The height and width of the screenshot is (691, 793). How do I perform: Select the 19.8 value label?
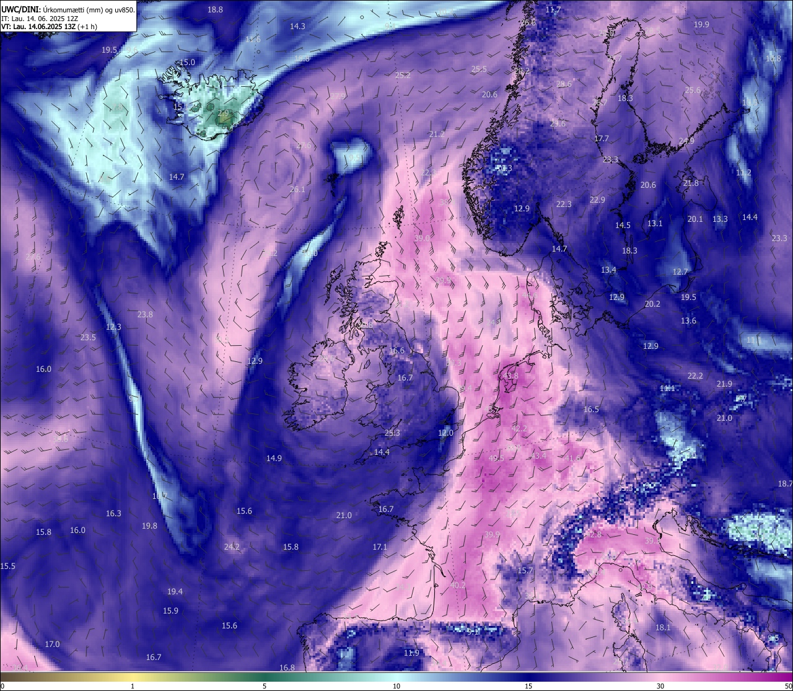pos(149,526)
